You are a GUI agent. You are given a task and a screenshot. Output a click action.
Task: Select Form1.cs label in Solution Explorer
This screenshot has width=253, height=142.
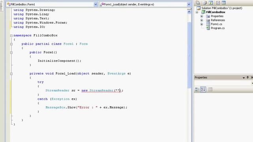tap(216, 24)
